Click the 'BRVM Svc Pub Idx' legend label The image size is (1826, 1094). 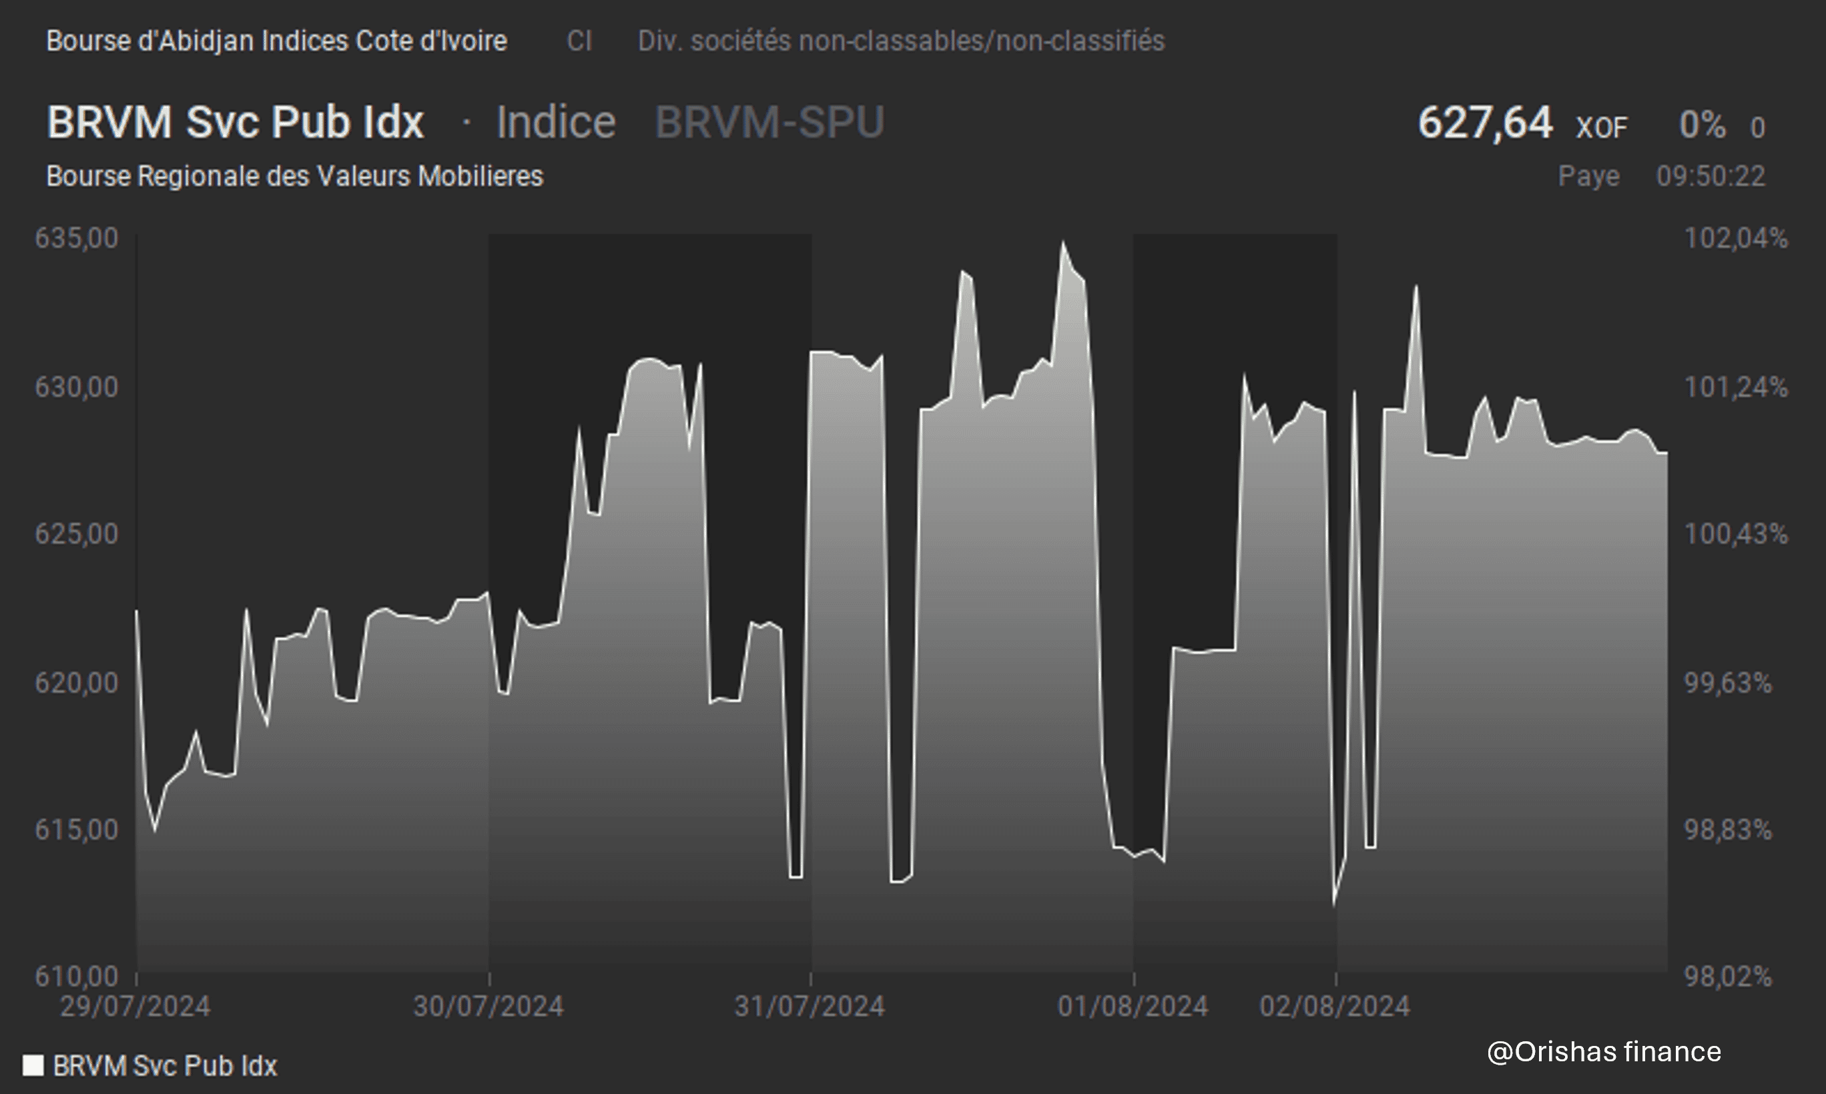(165, 1065)
